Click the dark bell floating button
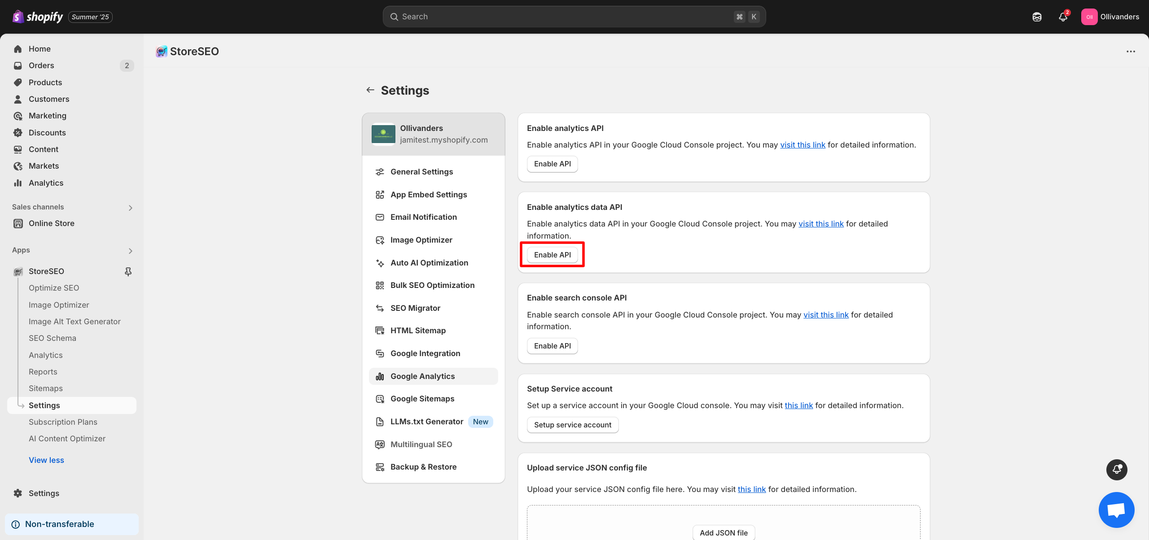Screen dimensions: 1149x540 (1117, 470)
